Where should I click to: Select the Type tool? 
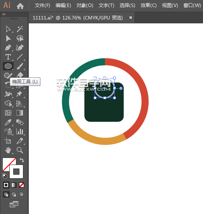click(x=8, y=57)
